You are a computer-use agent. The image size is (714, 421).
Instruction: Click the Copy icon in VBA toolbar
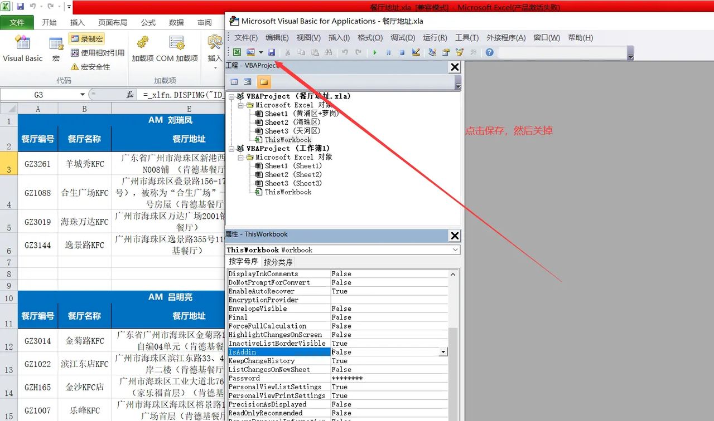(301, 52)
